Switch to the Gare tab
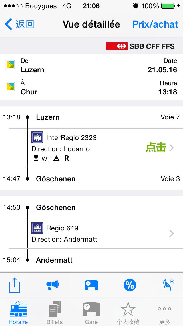The image size is (183, 326). (91, 313)
